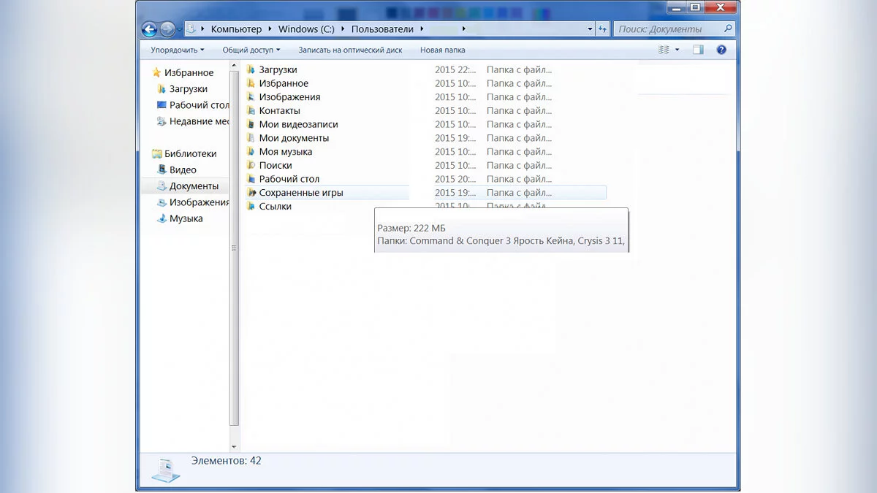This screenshot has width=877, height=493.
Task: Click Компьютер in the address path
Action: click(236, 29)
